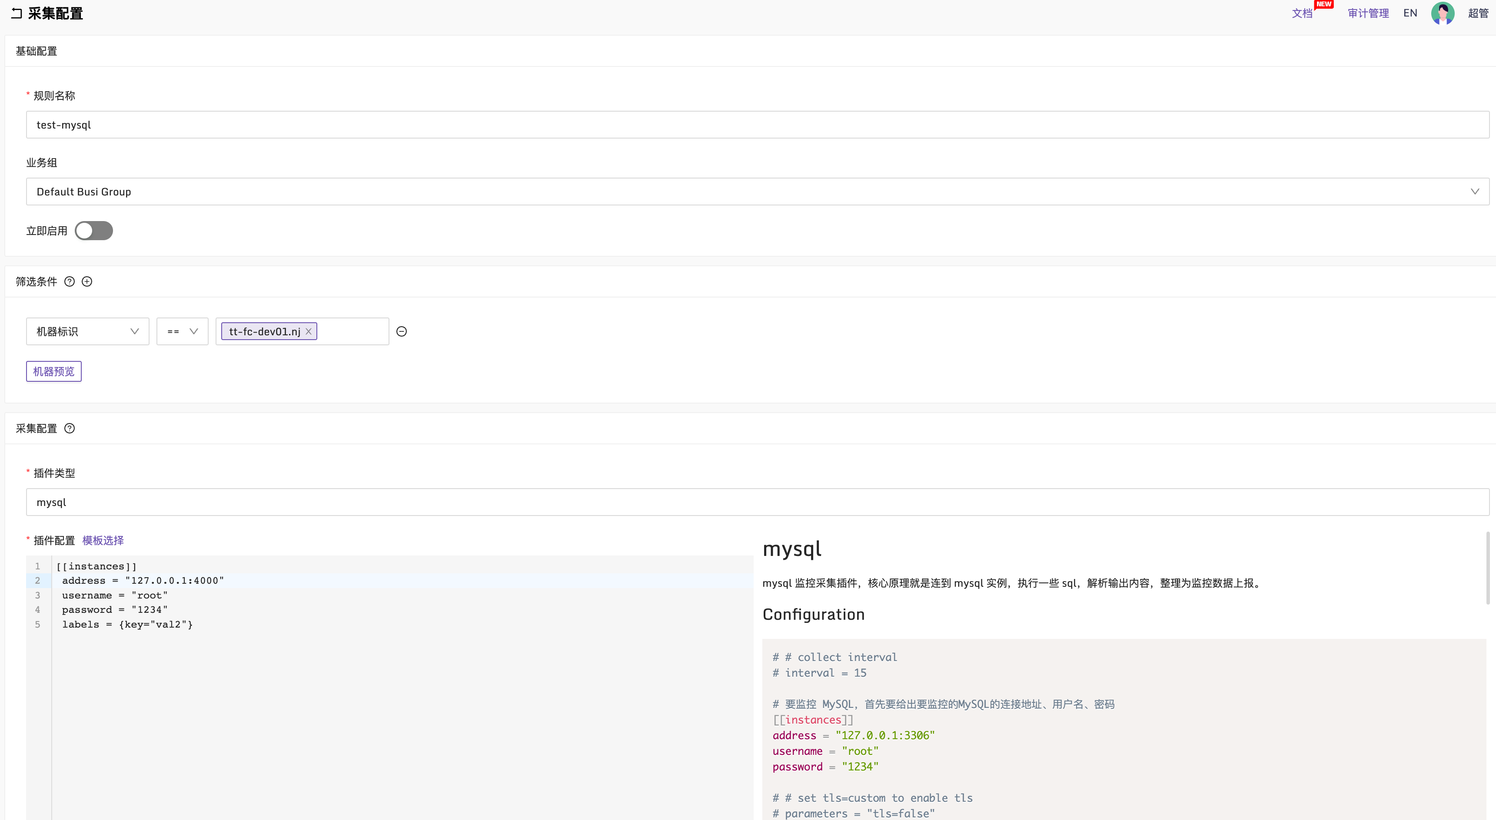Click the help icon next to 采集配置 section
The image size is (1496, 820).
click(x=70, y=429)
